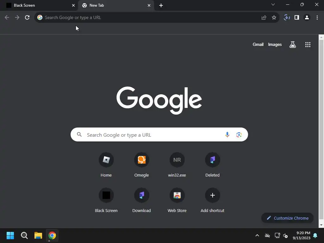Go back to previous page
Viewport: 324px width, 243px height.
click(7, 17)
